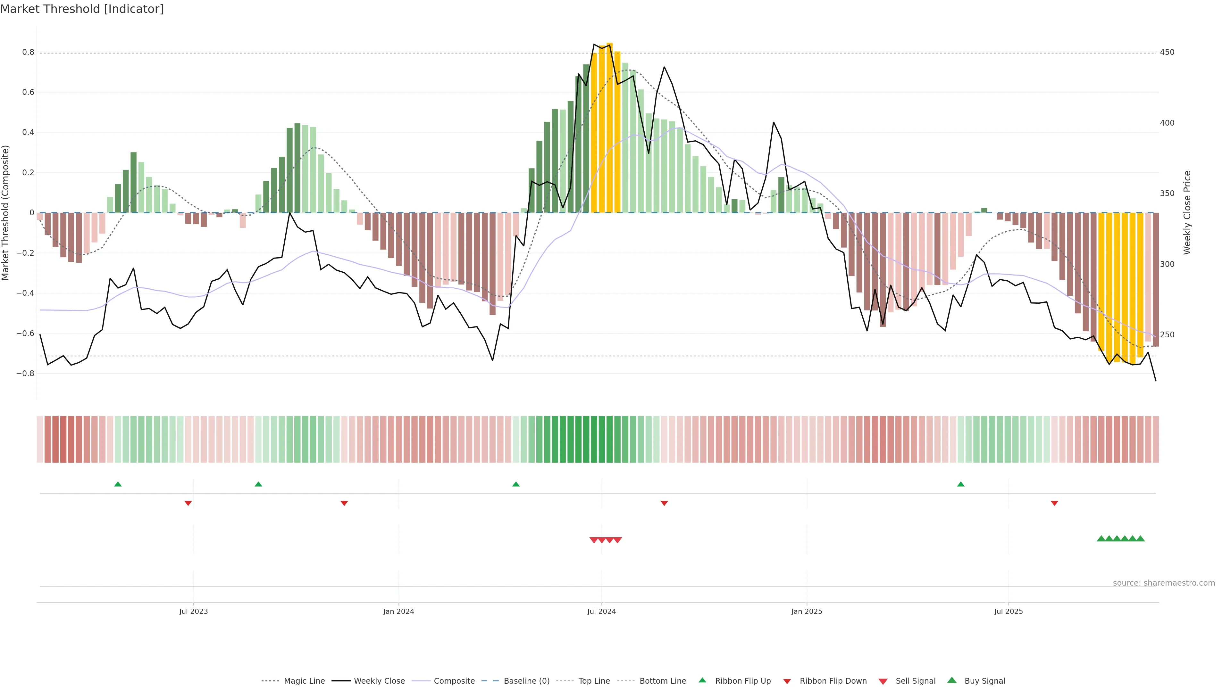Hide the Composite line via legend

tap(454, 681)
